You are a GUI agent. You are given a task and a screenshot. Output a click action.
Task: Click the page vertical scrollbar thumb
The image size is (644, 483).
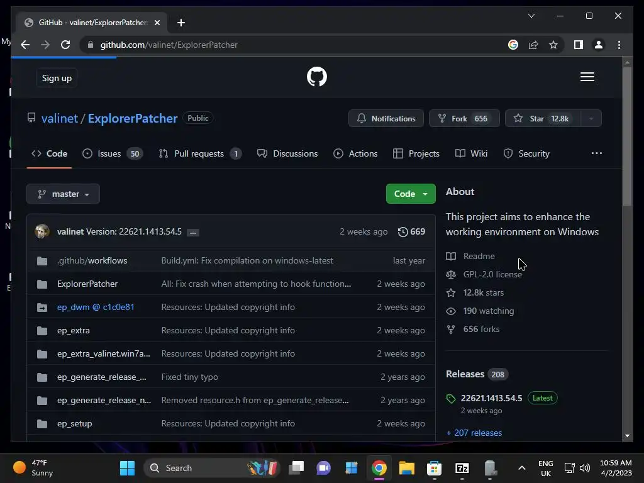tap(627, 136)
